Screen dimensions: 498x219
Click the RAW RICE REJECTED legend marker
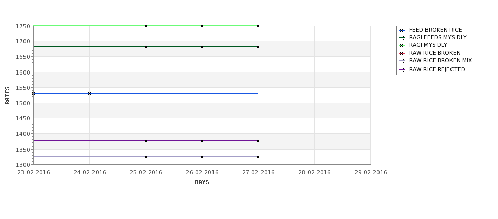pos(402,70)
